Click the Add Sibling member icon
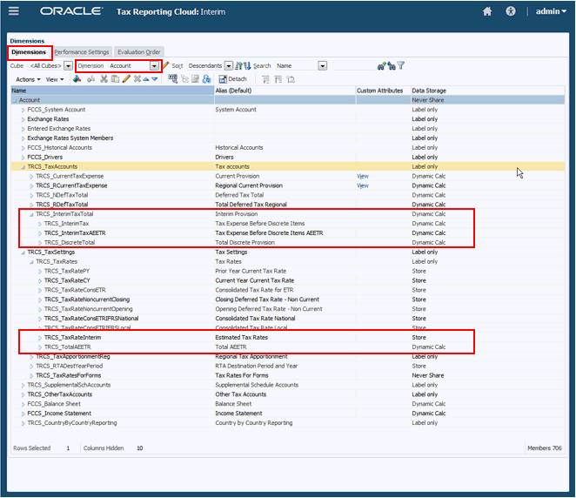 coord(91,78)
